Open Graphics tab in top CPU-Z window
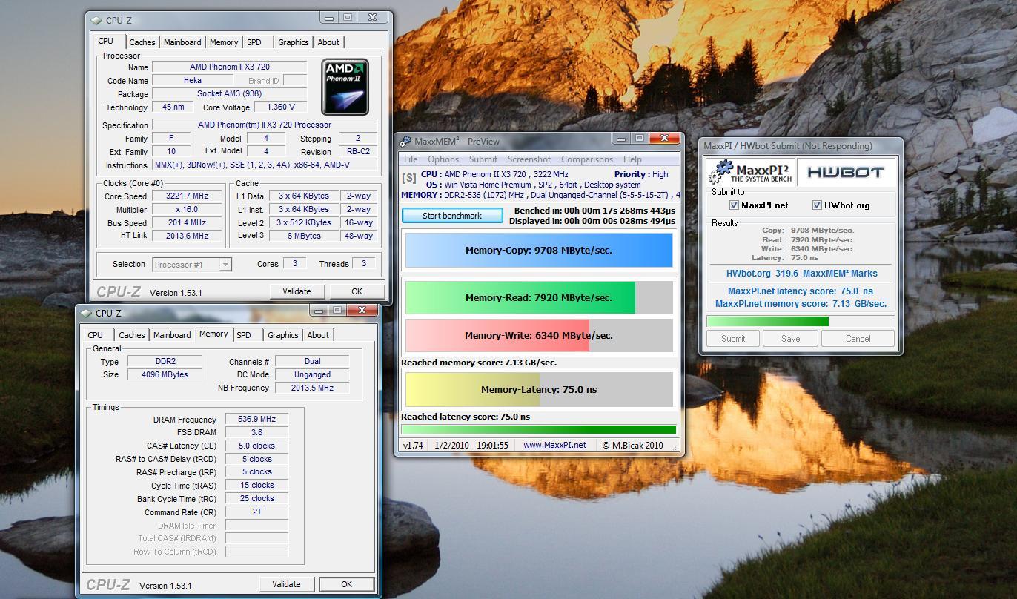1017x599 pixels. (x=293, y=42)
